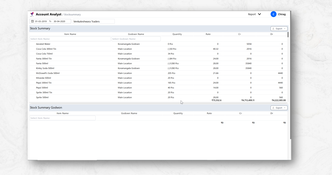332x175 pixels.
Task: Focus Select Godown Name filter box
Action: pyautogui.click(x=136, y=39)
